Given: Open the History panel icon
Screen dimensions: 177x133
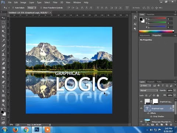Looking at the screenshot, I should [135, 17].
